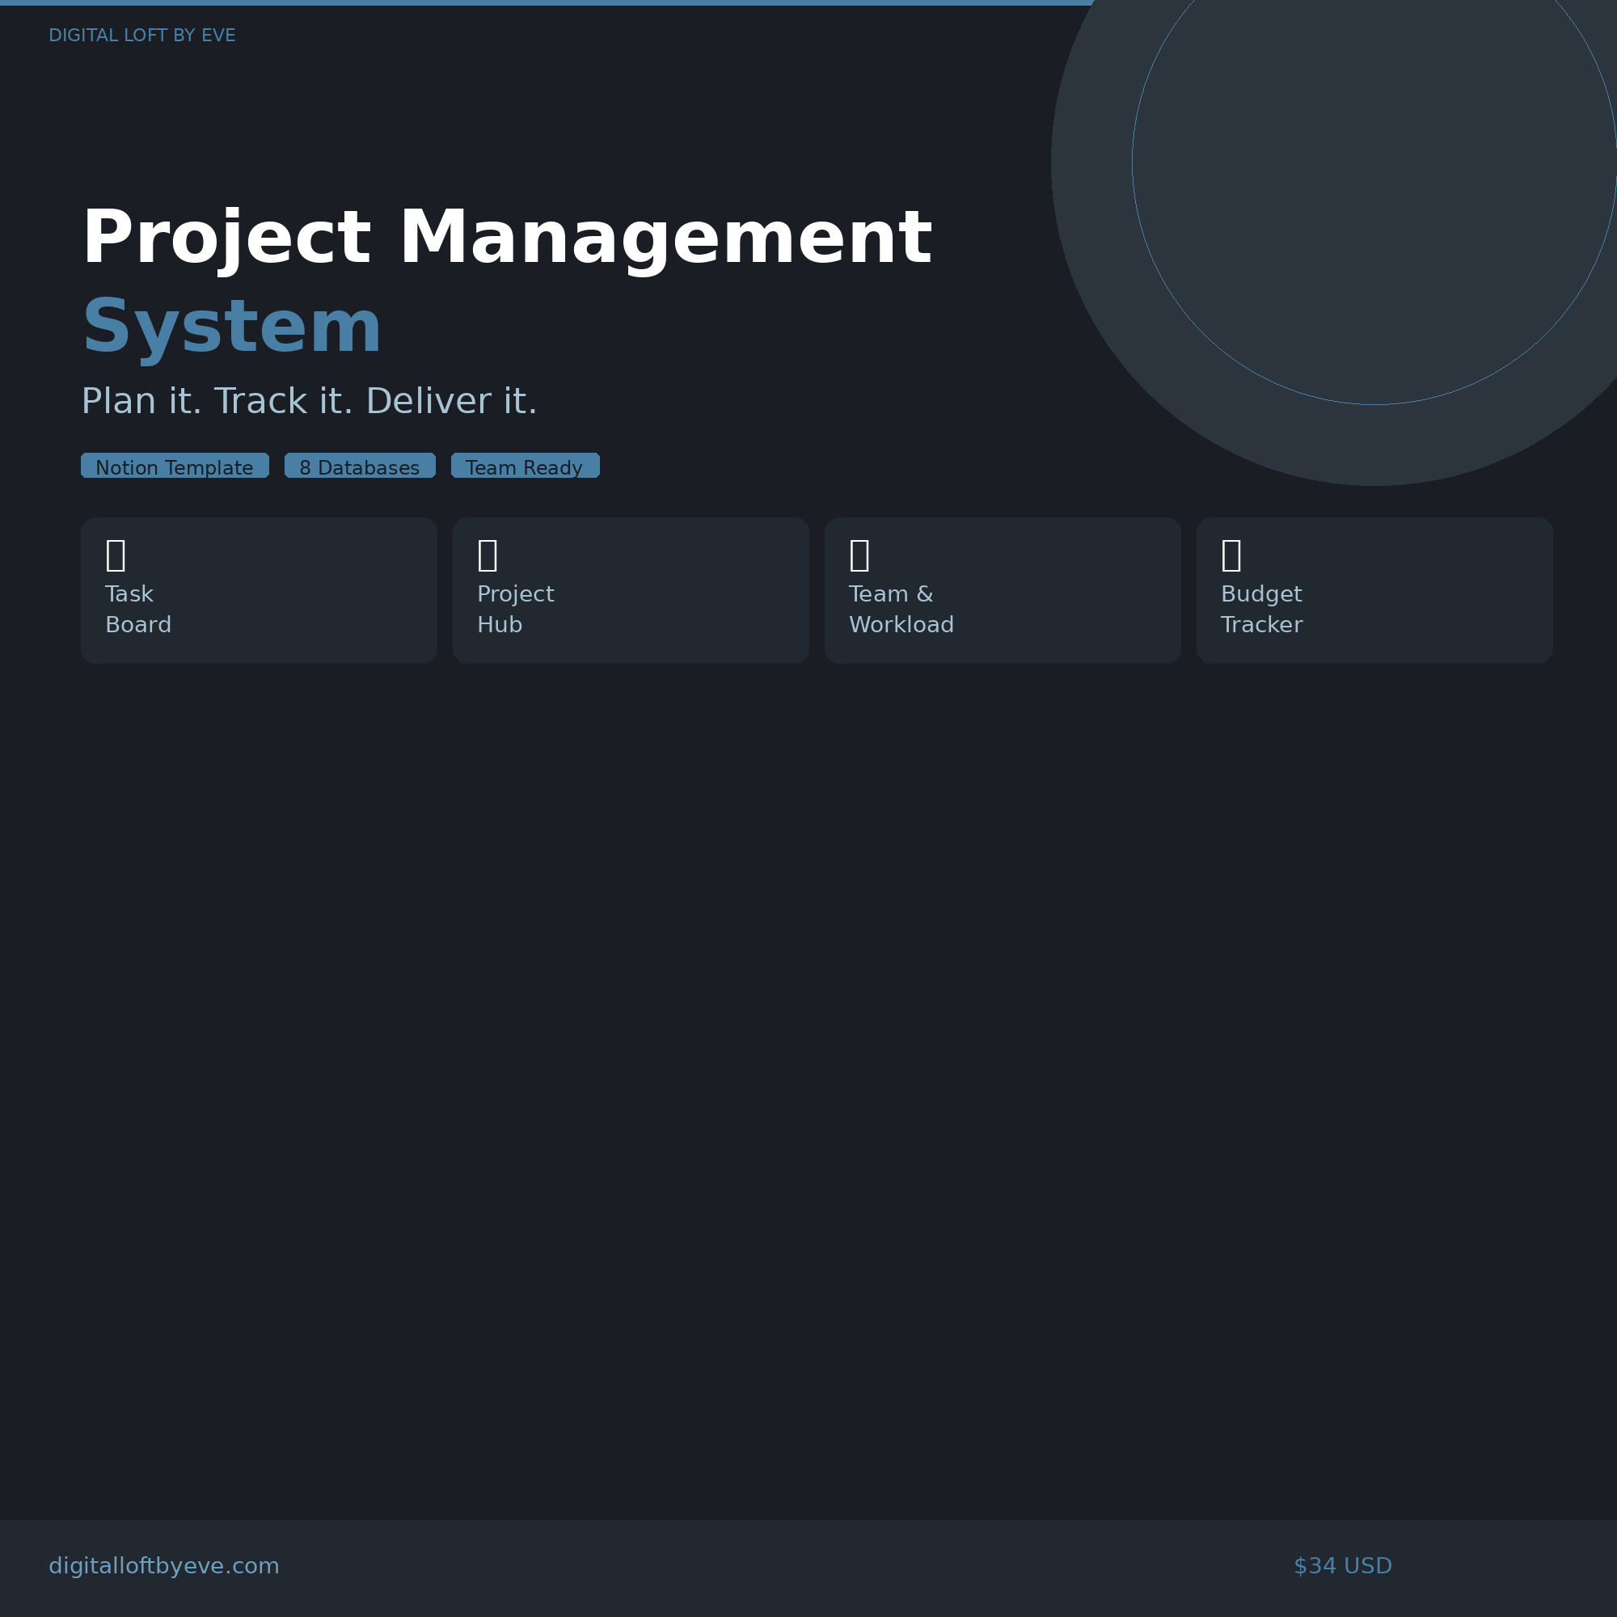
Task: Click the tagline Plan it. Track it. Deliver it.
Action: click(x=309, y=401)
